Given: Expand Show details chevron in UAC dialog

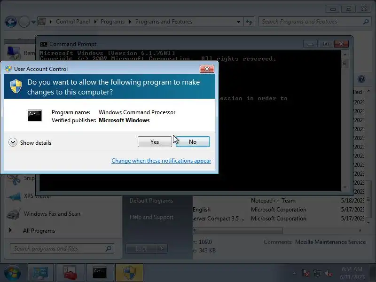Looking at the screenshot, I should pyautogui.click(x=13, y=142).
